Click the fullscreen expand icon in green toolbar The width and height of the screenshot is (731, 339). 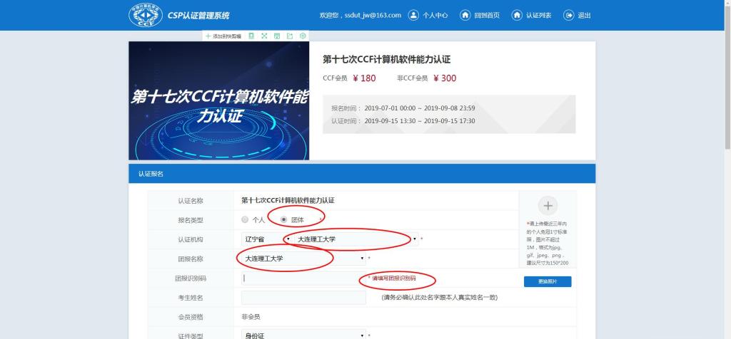pos(264,36)
